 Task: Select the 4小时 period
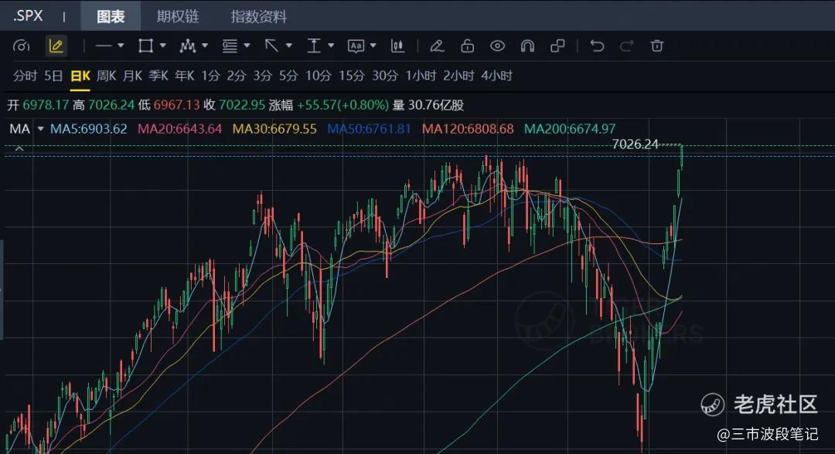tap(497, 76)
